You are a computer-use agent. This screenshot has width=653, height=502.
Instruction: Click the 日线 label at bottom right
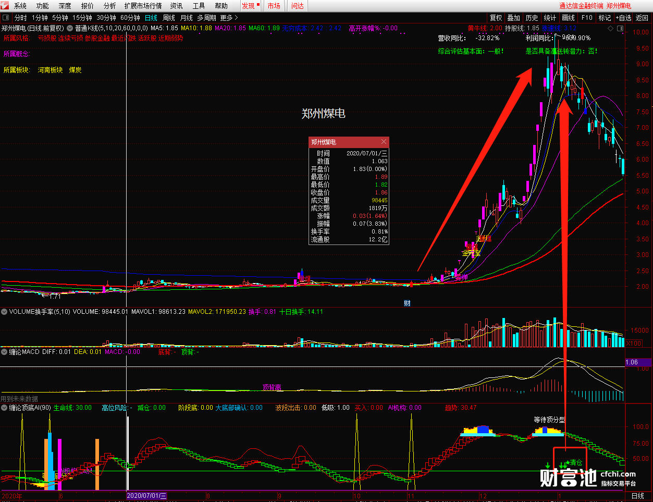tap(638, 496)
